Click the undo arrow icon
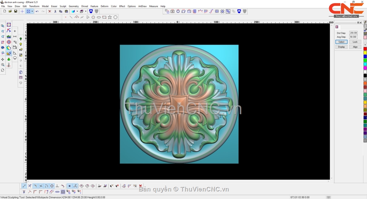Image resolution: width=367 pixels, height=199 pixels. point(37,11)
